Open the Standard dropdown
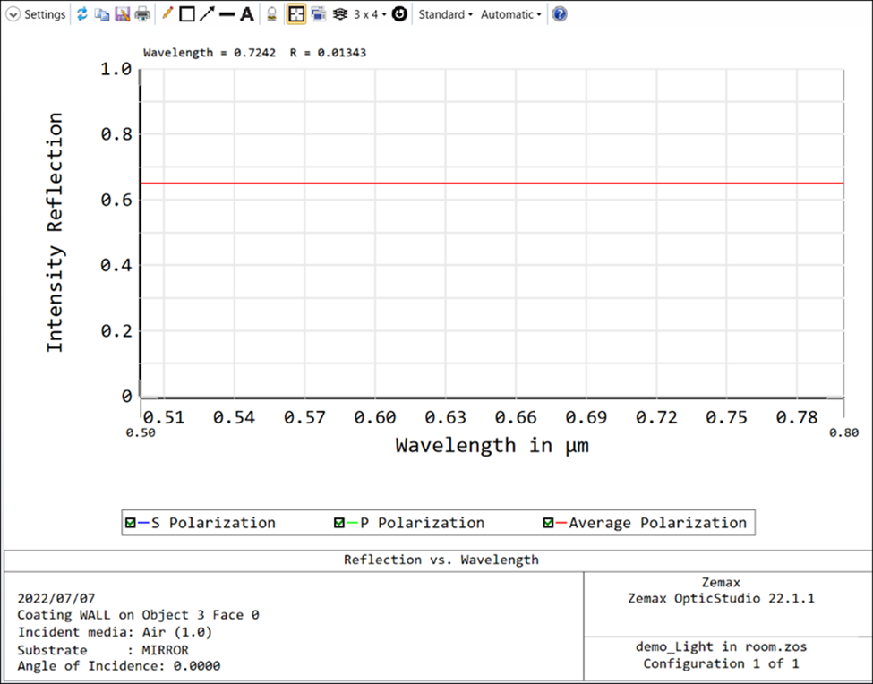The height and width of the screenshot is (684, 873). [445, 14]
